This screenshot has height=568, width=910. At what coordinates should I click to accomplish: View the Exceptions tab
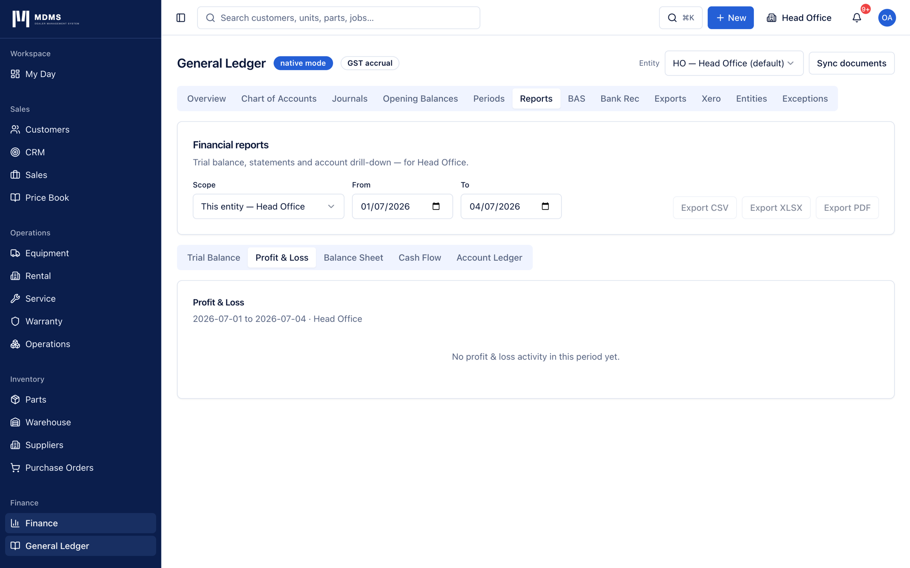click(x=805, y=99)
